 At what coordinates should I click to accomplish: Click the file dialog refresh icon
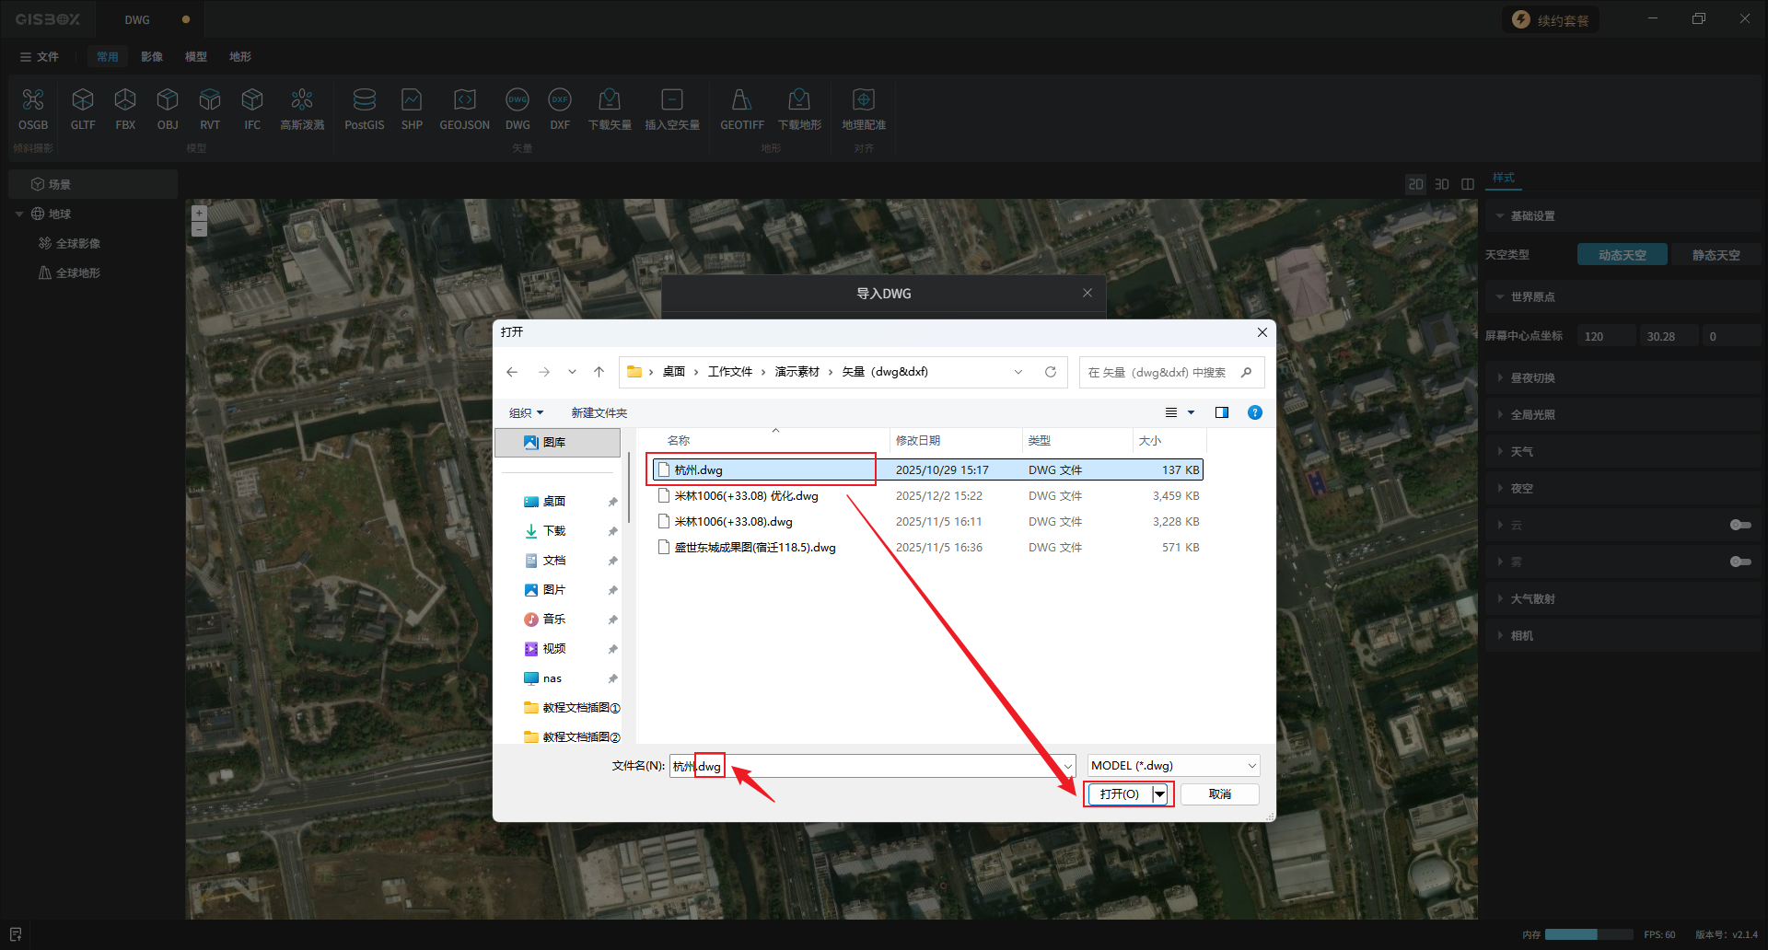(x=1050, y=372)
